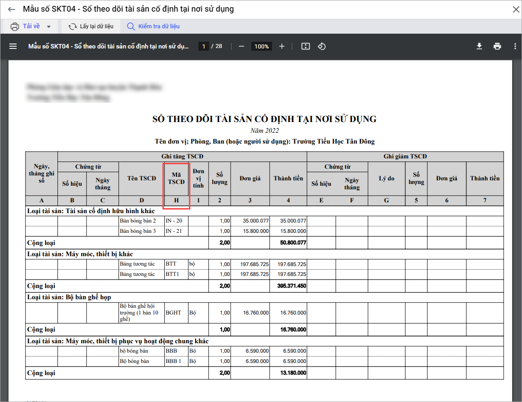Click Lấy lại dữ liệu to reload data
Image resolution: width=522 pixels, height=402 pixels.
tap(91, 26)
